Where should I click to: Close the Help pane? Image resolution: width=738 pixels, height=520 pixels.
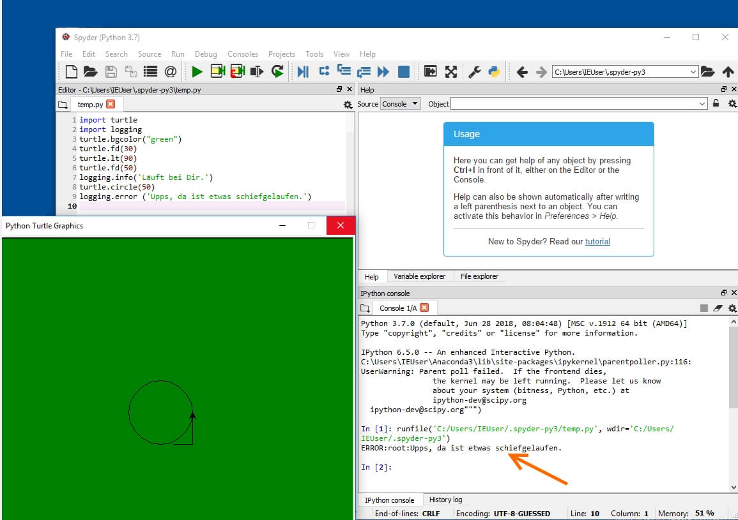point(734,89)
